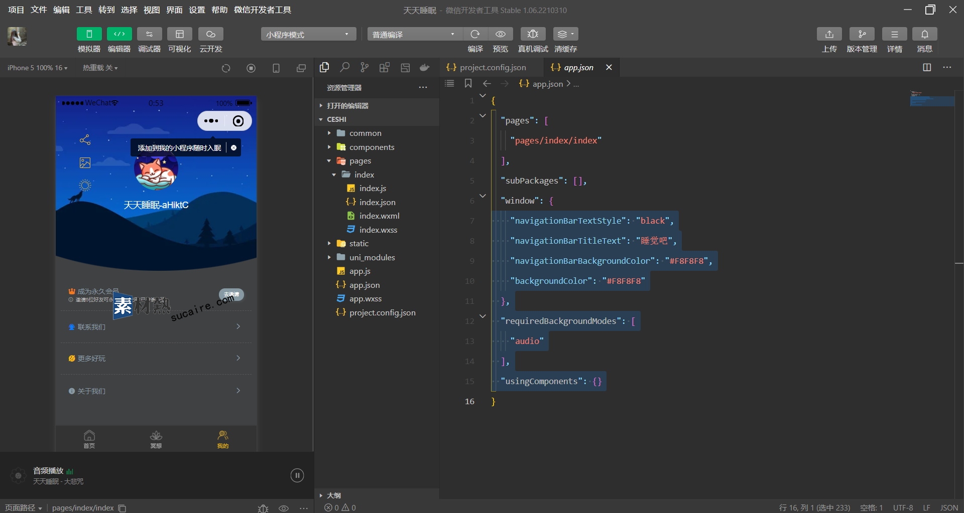Click the panel layout icon in sidebar
This screenshot has width=964, height=513.
405,67
